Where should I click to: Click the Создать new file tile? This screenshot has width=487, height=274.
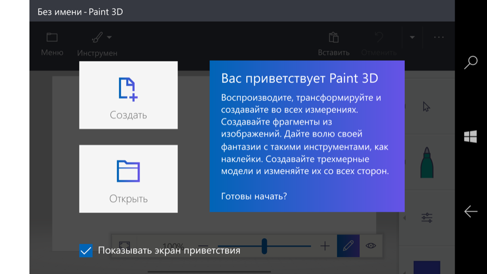(128, 95)
